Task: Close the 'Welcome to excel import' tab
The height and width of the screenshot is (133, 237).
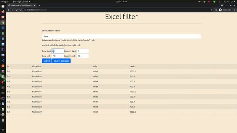Action: (x=34, y=6)
